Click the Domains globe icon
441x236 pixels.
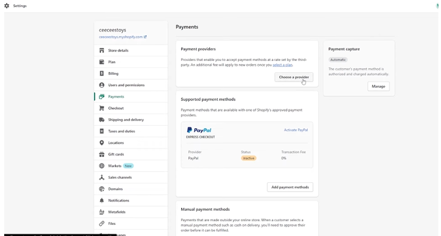102,189
